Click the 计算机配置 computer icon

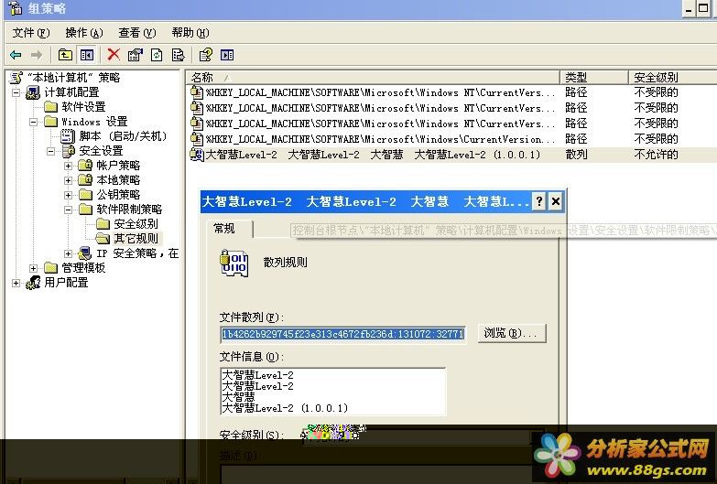click(x=33, y=92)
